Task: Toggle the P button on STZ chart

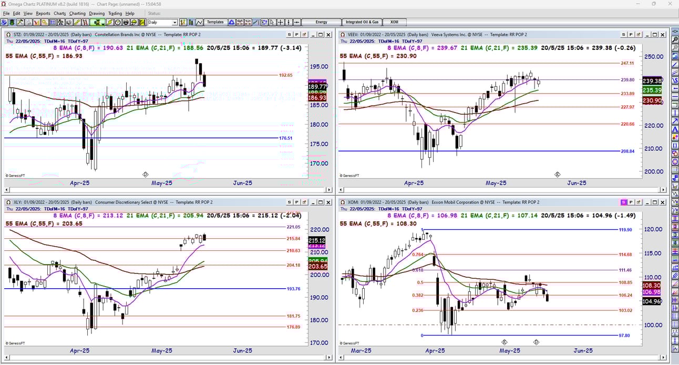Action: (x=296, y=34)
